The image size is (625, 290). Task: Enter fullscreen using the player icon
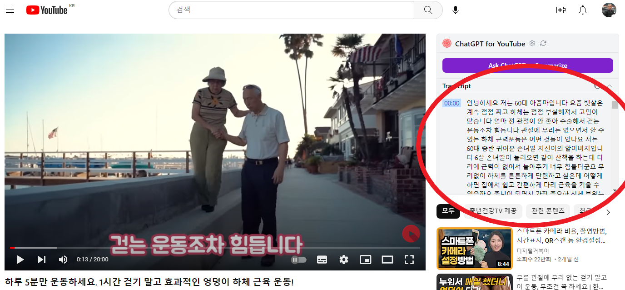(x=409, y=259)
